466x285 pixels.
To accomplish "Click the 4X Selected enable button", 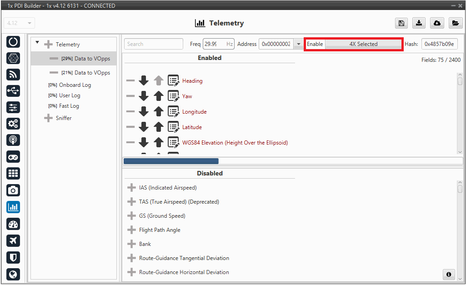I will [x=363, y=44].
